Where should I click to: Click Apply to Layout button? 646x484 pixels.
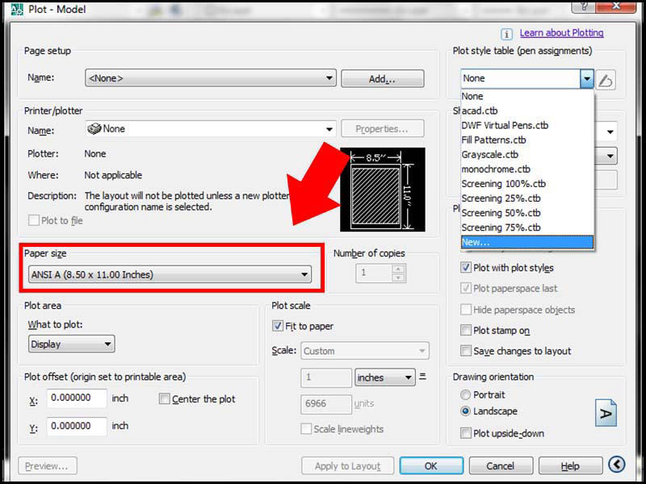347,466
